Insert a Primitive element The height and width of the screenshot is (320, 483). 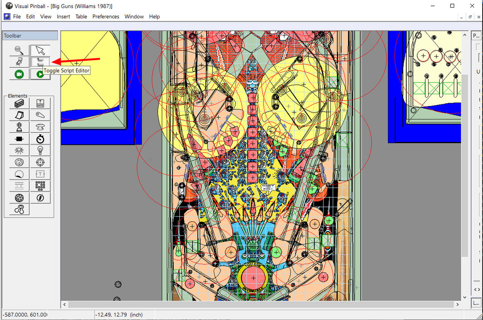19,198
